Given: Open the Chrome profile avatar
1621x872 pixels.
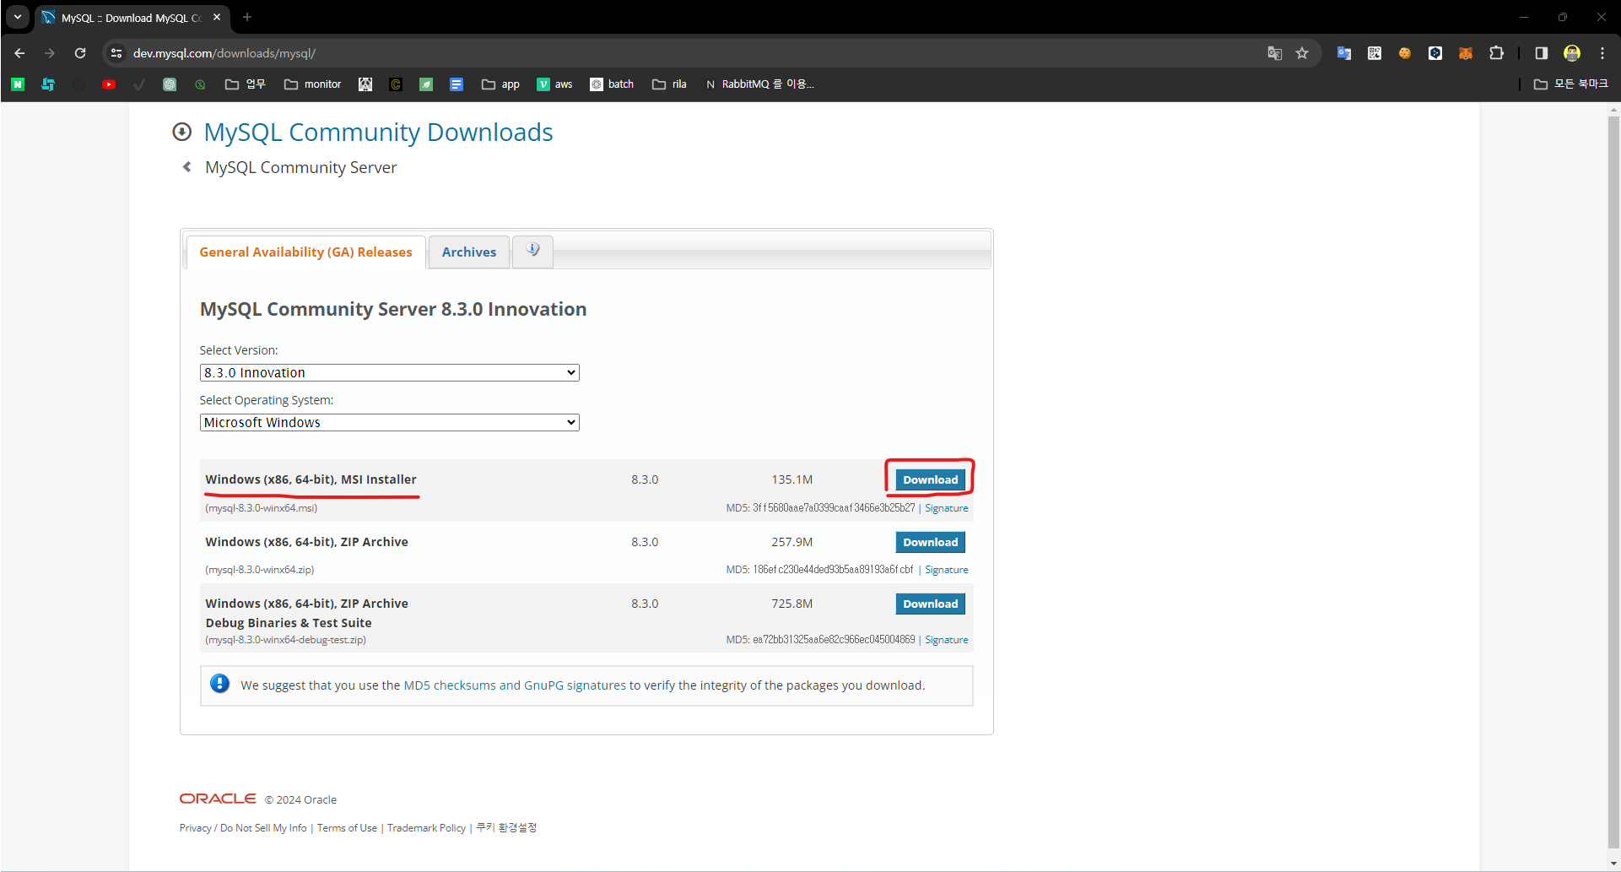Looking at the screenshot, I should click(1572, 53).
